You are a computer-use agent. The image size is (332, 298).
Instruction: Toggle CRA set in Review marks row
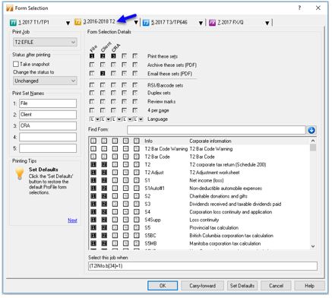click(113, 101)
